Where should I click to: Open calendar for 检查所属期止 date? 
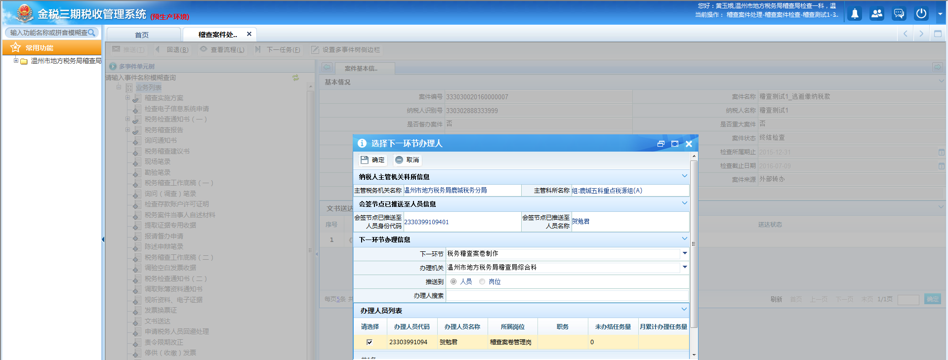click(941, 152)
